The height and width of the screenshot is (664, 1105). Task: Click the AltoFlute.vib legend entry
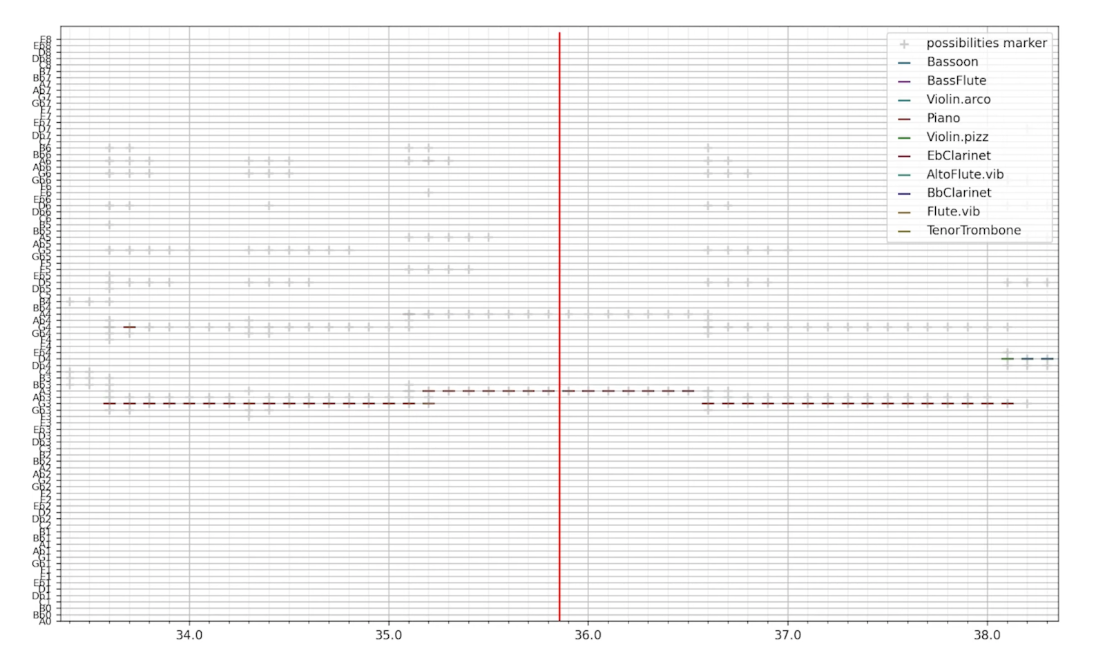(x=964, y=175)
